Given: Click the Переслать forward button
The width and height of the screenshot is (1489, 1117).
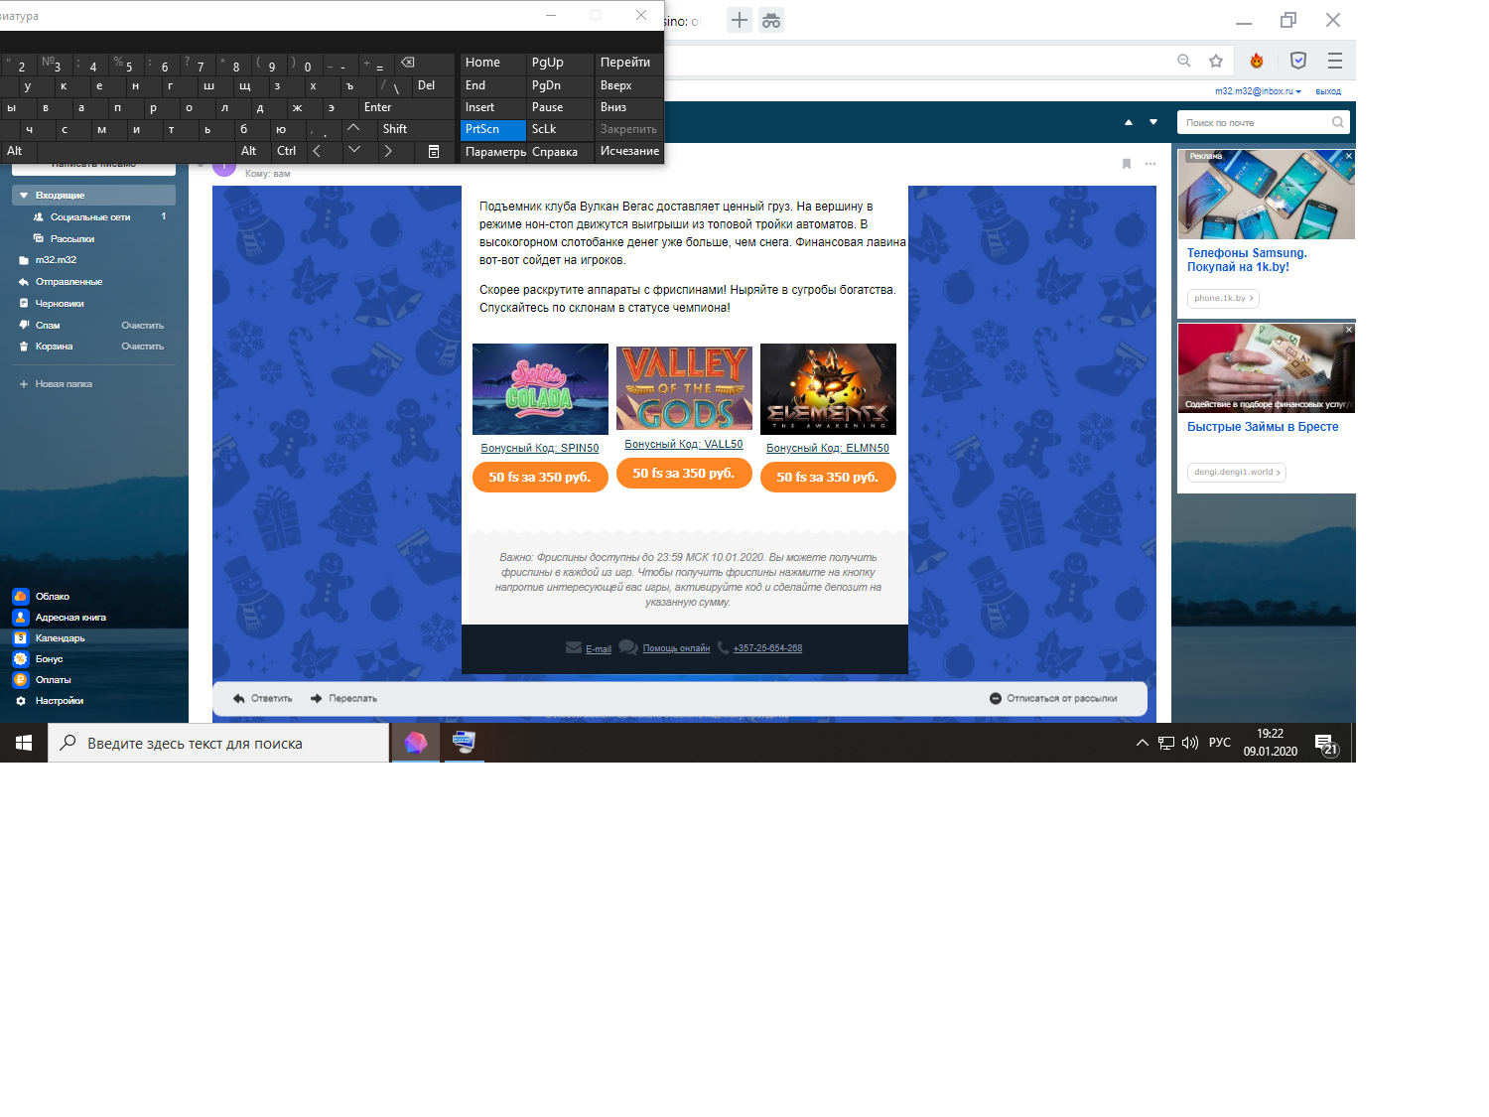Looking at the screenshot, I should click(x=343, y=698).
